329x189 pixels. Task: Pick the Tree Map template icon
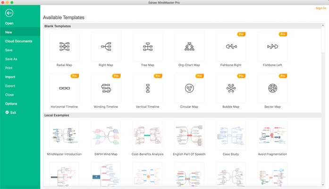pos(147,46)
